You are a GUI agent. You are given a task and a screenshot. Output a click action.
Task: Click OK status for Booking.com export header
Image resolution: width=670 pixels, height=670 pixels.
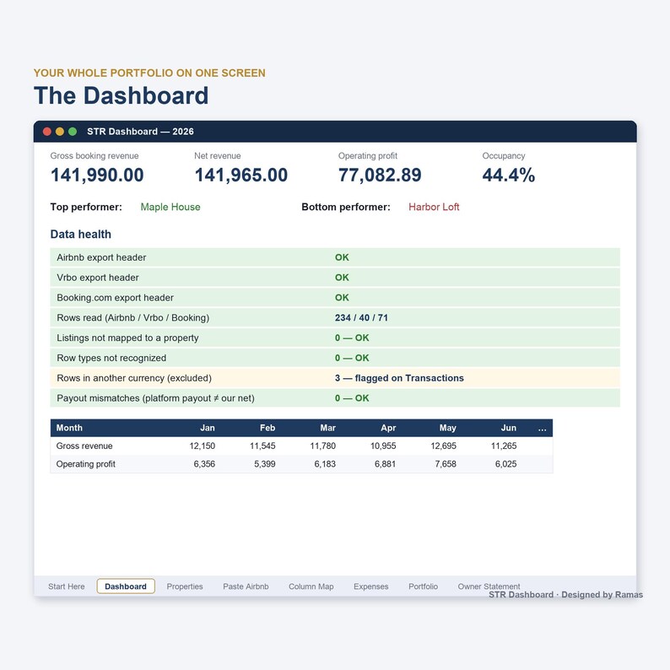pyautogui.click(x=342, y=297)
